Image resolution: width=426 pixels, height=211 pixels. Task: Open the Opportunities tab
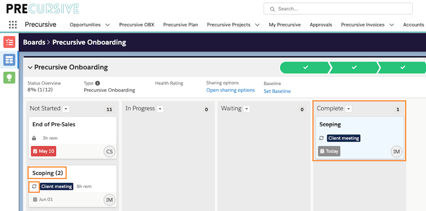click(x=85, y=24)
